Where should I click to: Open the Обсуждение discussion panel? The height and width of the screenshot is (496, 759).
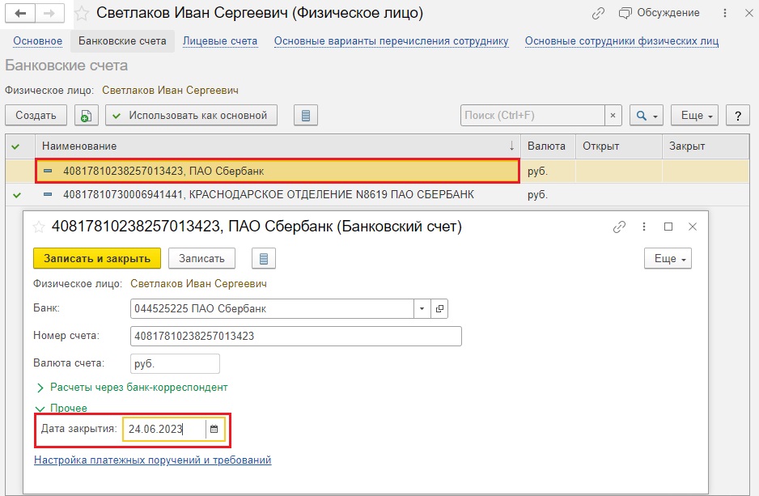point(659,13)
